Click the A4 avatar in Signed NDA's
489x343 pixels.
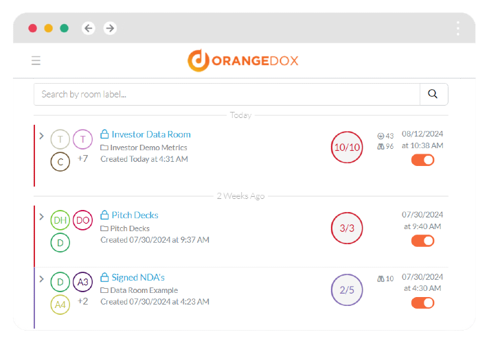pos(60,305)
